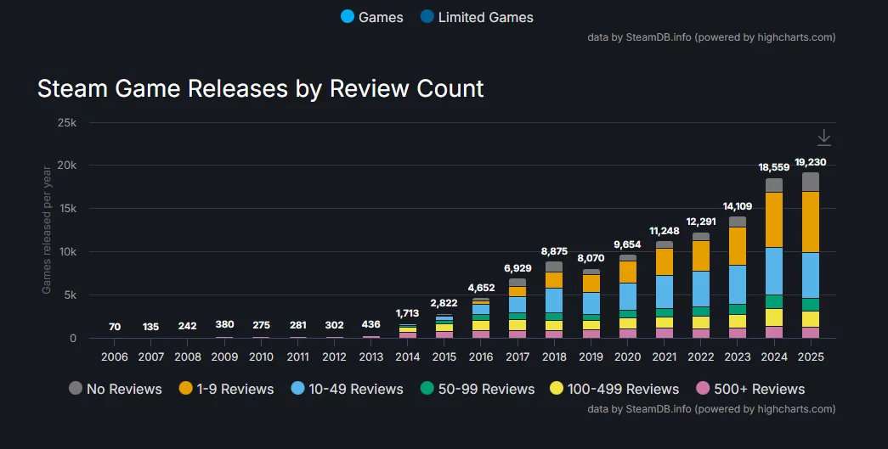Click the blue segment of the 2024 bar
This screenshot has width=888, height=449.
pyautogui.click(x=774, y=271)
